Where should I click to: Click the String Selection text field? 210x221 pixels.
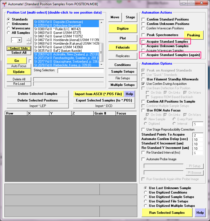coord(80,71)
